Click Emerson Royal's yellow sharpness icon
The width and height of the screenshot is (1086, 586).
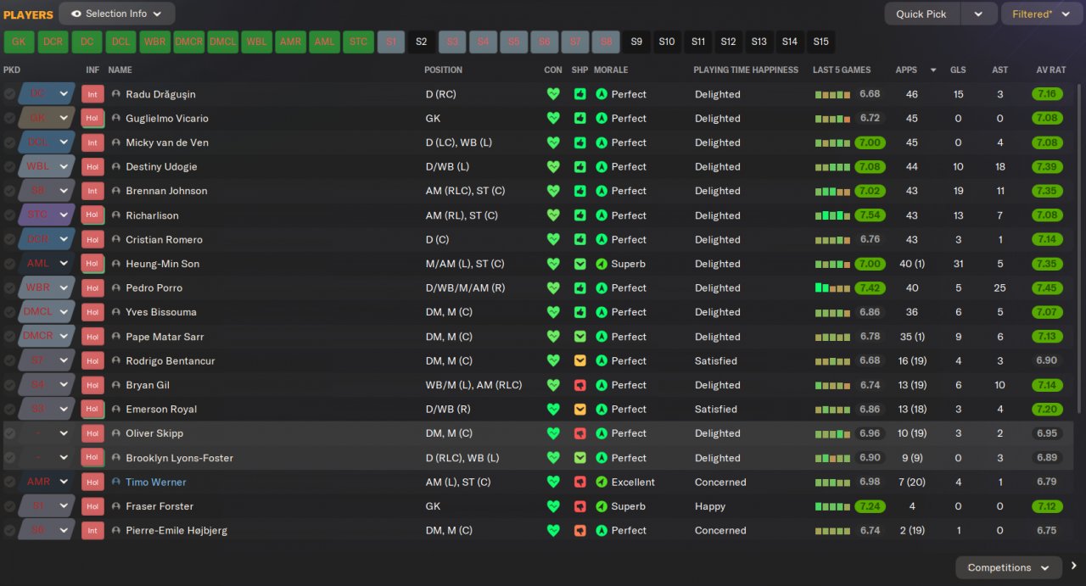580,409
